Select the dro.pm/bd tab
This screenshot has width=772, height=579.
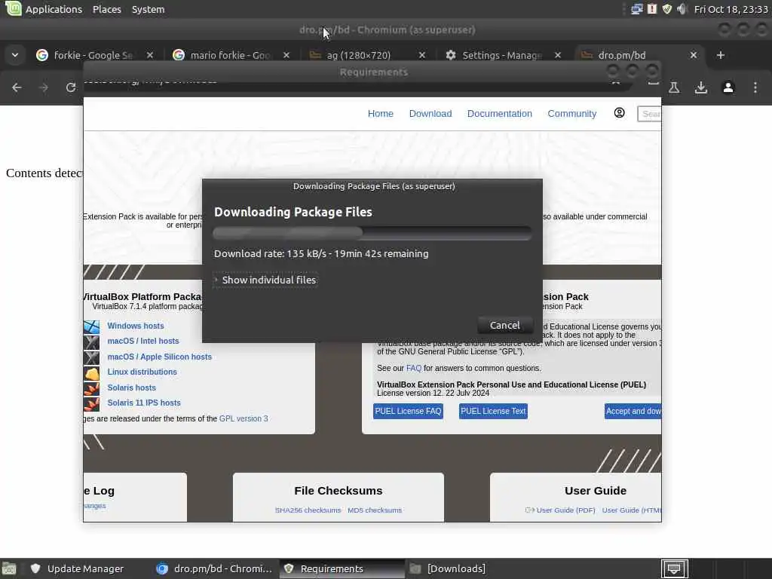tap(621, 55)
